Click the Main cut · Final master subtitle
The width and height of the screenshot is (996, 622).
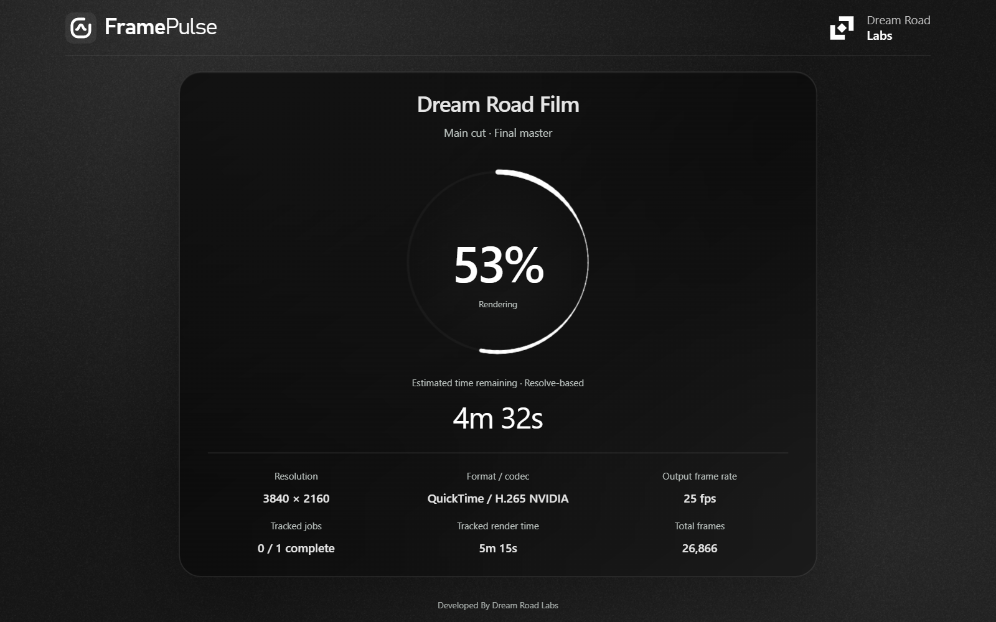[x=498, y=133]
